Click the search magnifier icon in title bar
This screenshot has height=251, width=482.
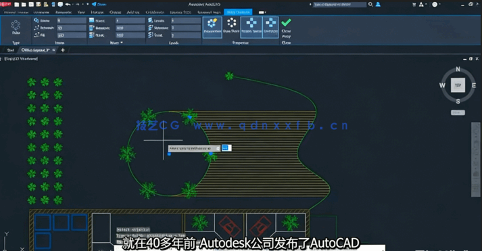click(370, 4)
